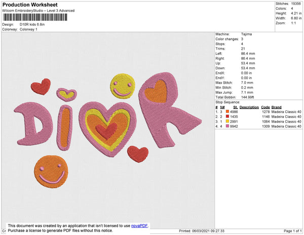Screen dimensions: 304x235
Task: Select the Height value 4.21 in
Action: [x=296, y=13]
